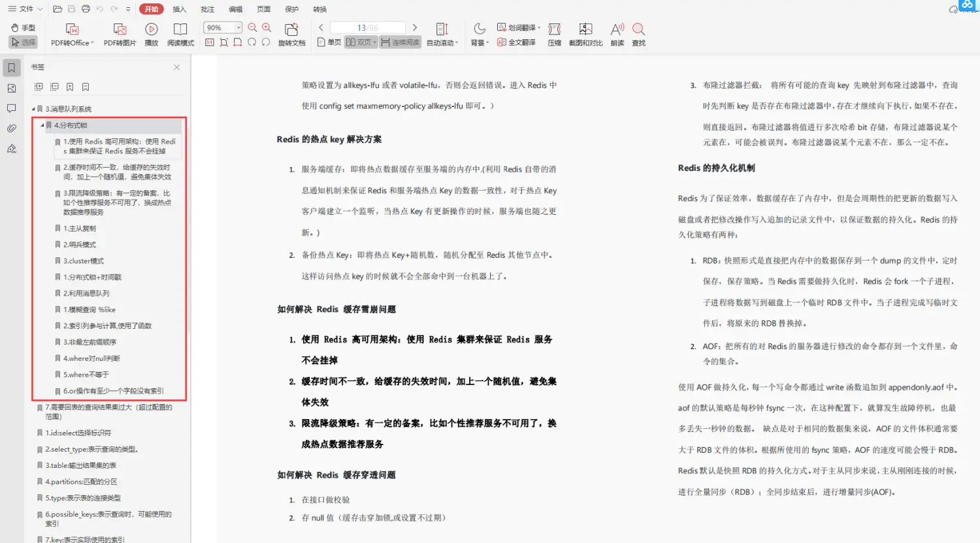The width and height of the screenshot is (980, 543).
Task: Toggle 连续阅读 continuous reading
Action: (400, 42)
